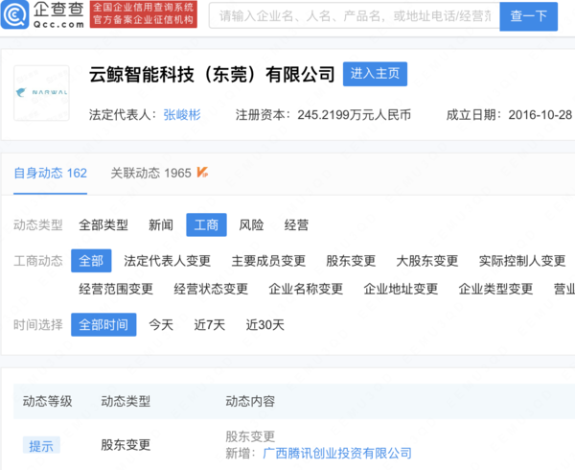
Task: Select 今天 time filter
Action: pyautogui.click(x=161, y=325)
